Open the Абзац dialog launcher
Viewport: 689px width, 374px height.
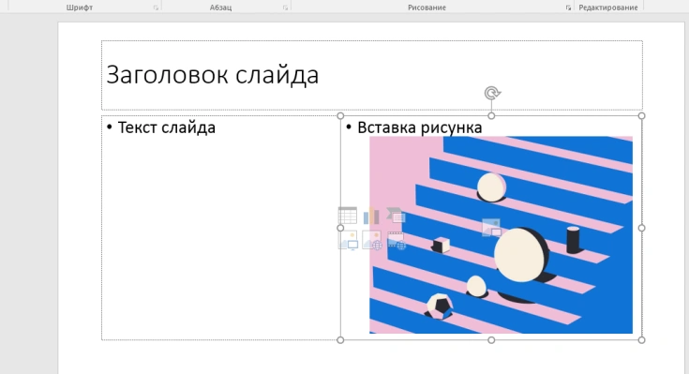285,7
